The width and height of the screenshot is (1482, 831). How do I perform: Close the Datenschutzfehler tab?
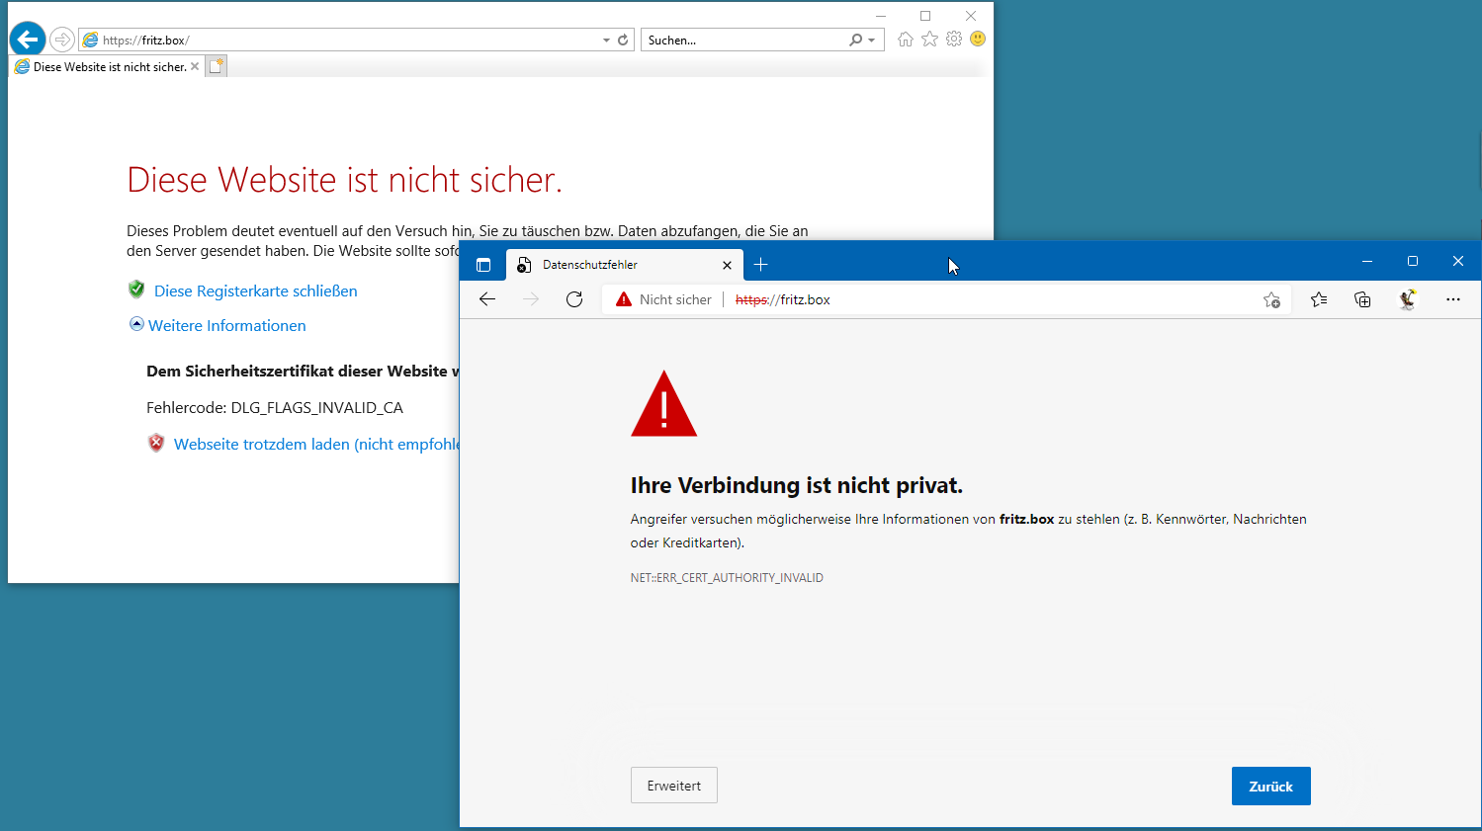pyautogui.click(x=727, y=265)
